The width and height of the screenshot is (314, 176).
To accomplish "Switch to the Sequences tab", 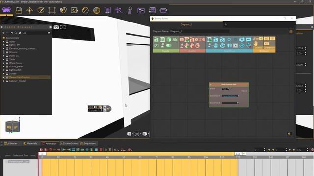I will 88,143.
